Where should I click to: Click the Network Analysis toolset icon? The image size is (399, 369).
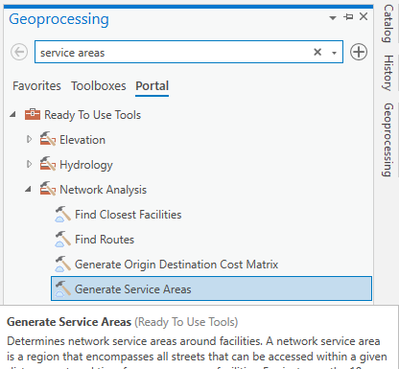[48, 189]
